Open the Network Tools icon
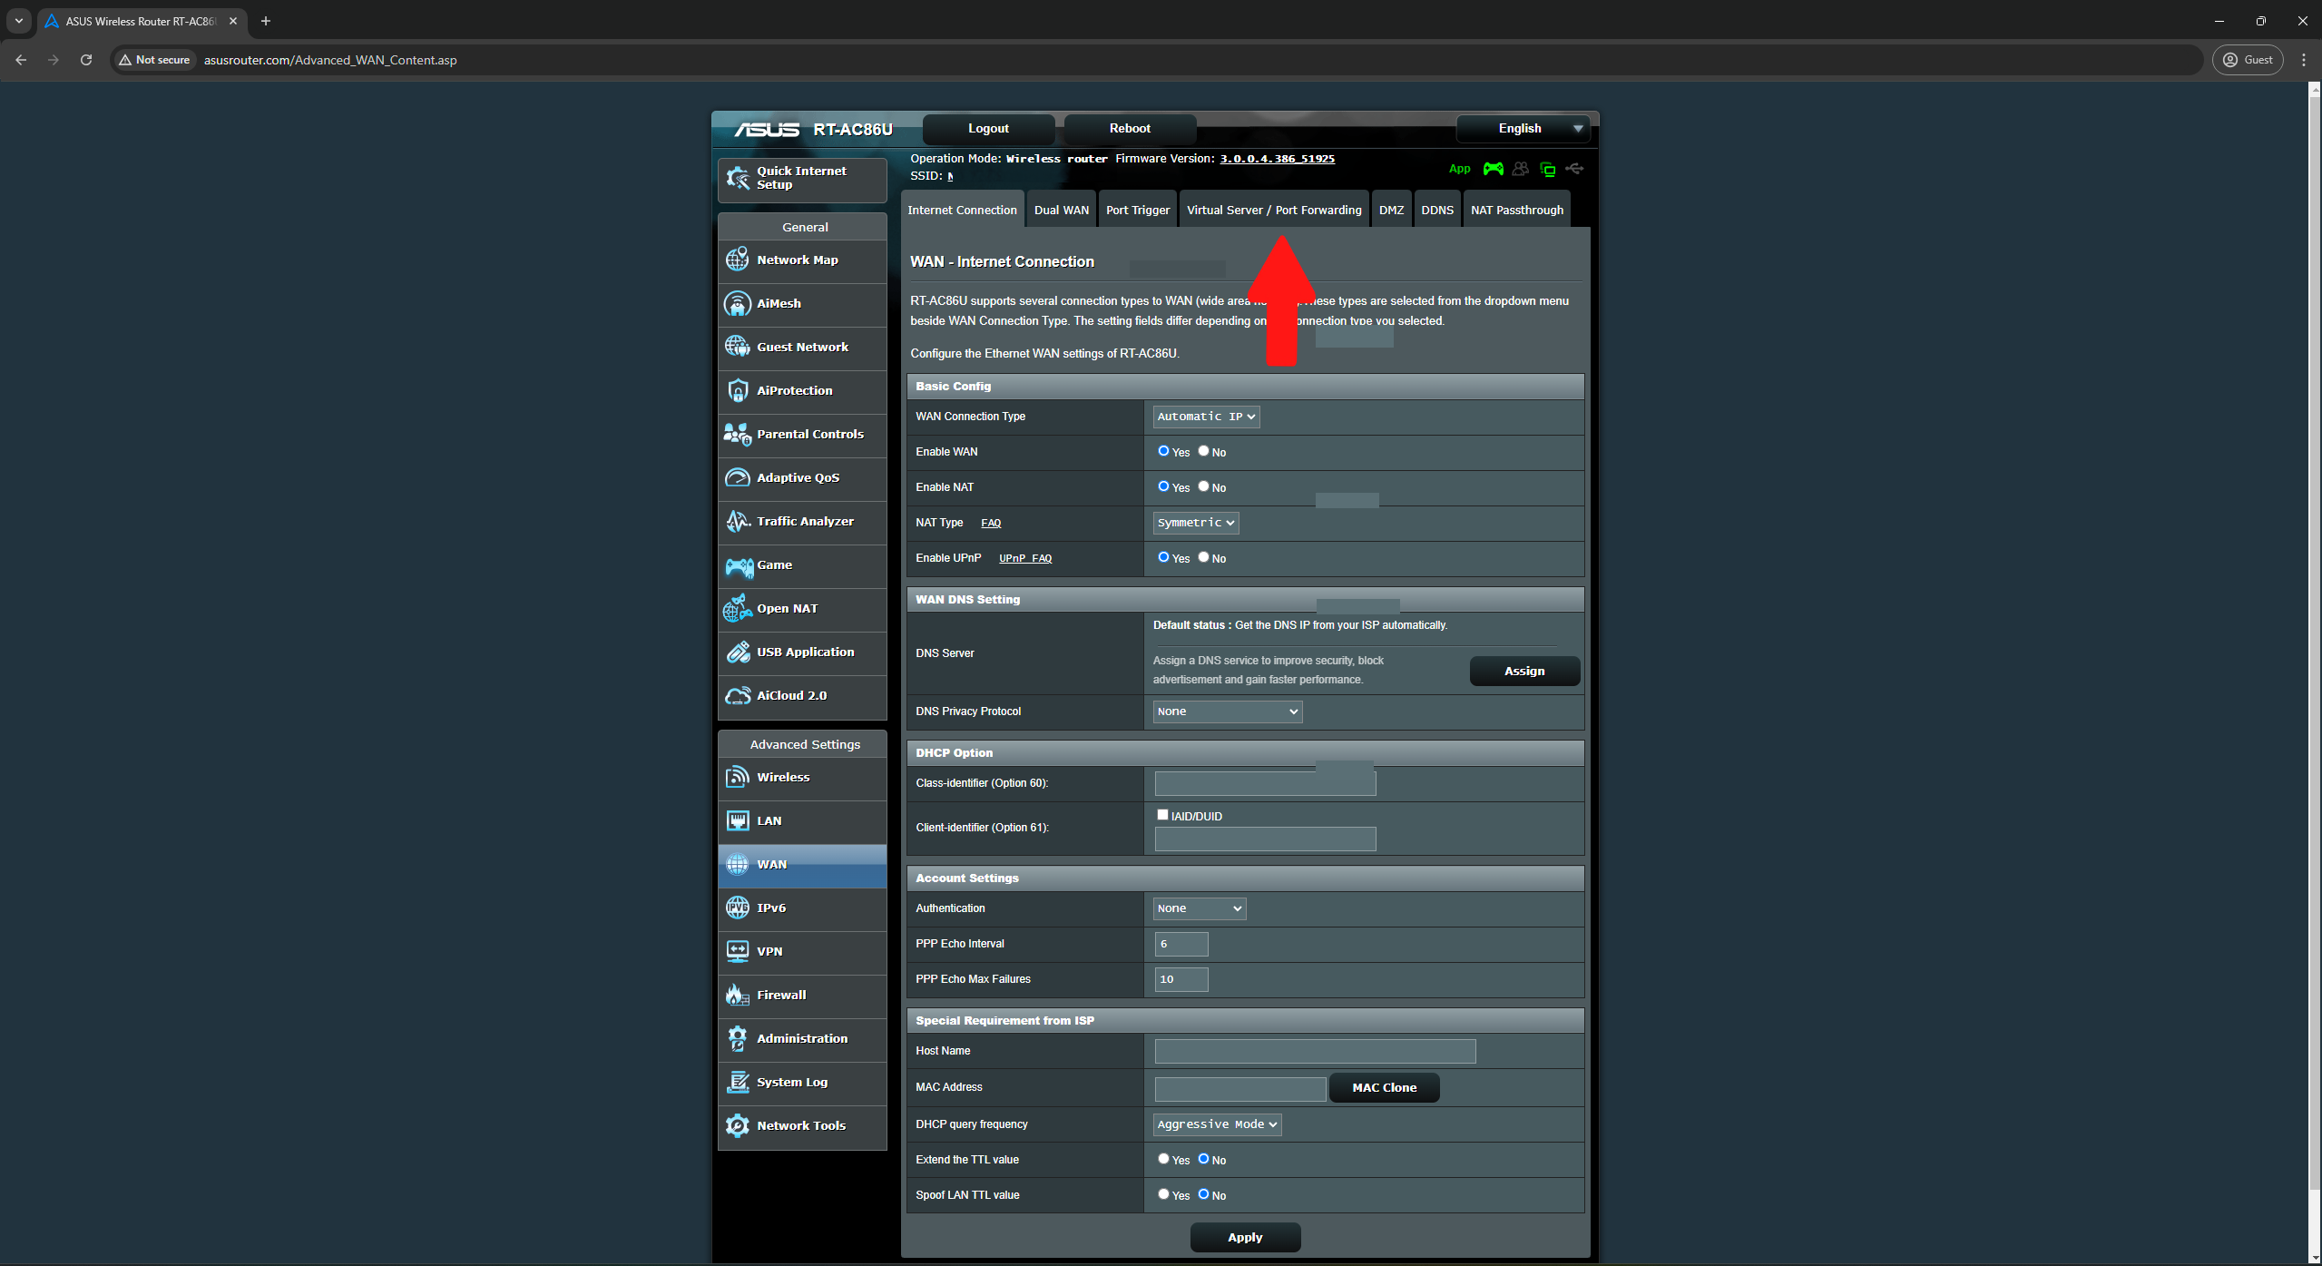2322x1266 pixels. click(x=738, y=1125)
